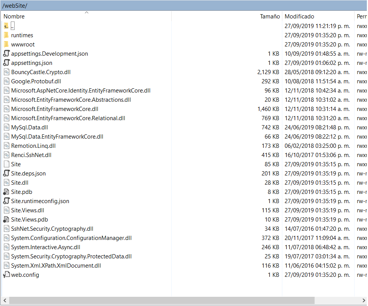Click the 1,460 KB size value
The height and width of the screenshot is (306, 368).
(x=268, y=109)
